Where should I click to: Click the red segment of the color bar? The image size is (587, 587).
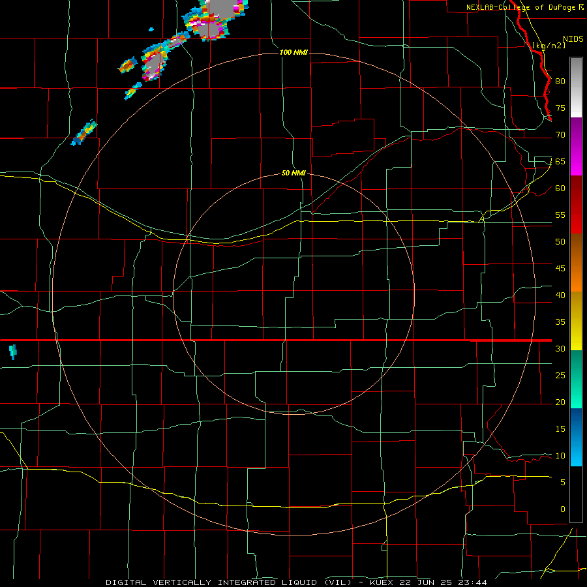[576, 204]
